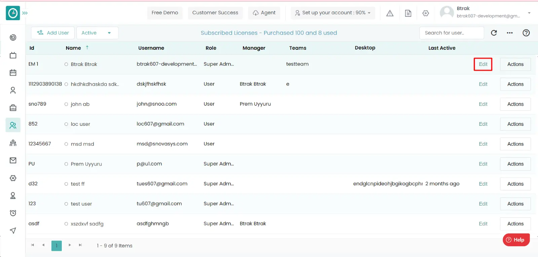
Task: Click Edit for the loc user row
Action: (483, 124)
